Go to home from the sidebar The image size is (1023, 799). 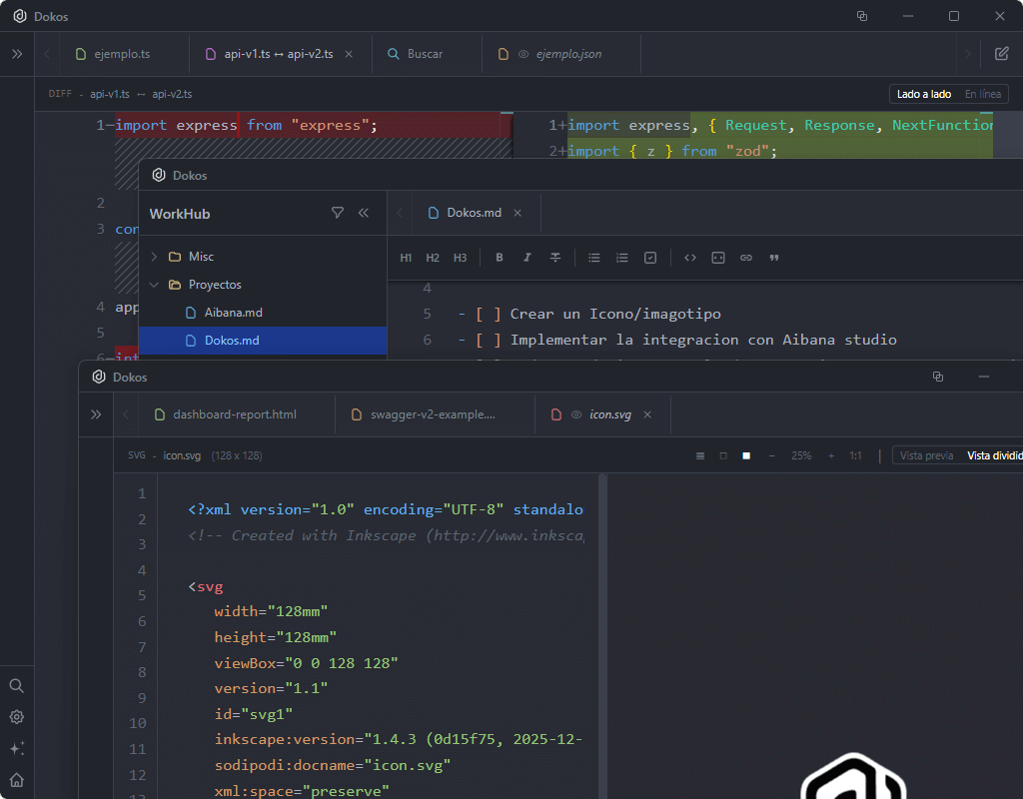(x=17, y=780)
